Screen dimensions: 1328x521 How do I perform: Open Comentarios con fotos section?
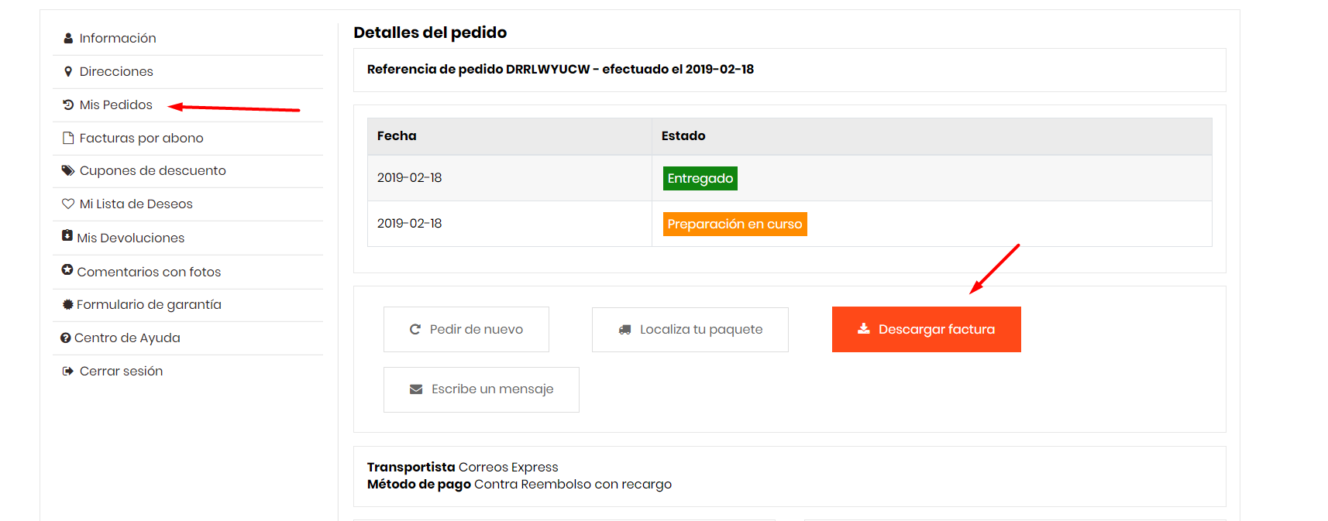[x=148, y=272]
